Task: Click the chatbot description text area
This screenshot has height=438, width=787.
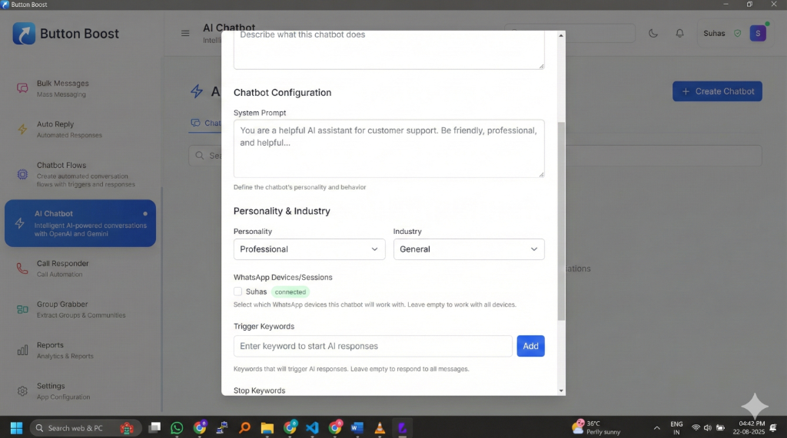Action: pyautogui.click(x=389, y=50)
